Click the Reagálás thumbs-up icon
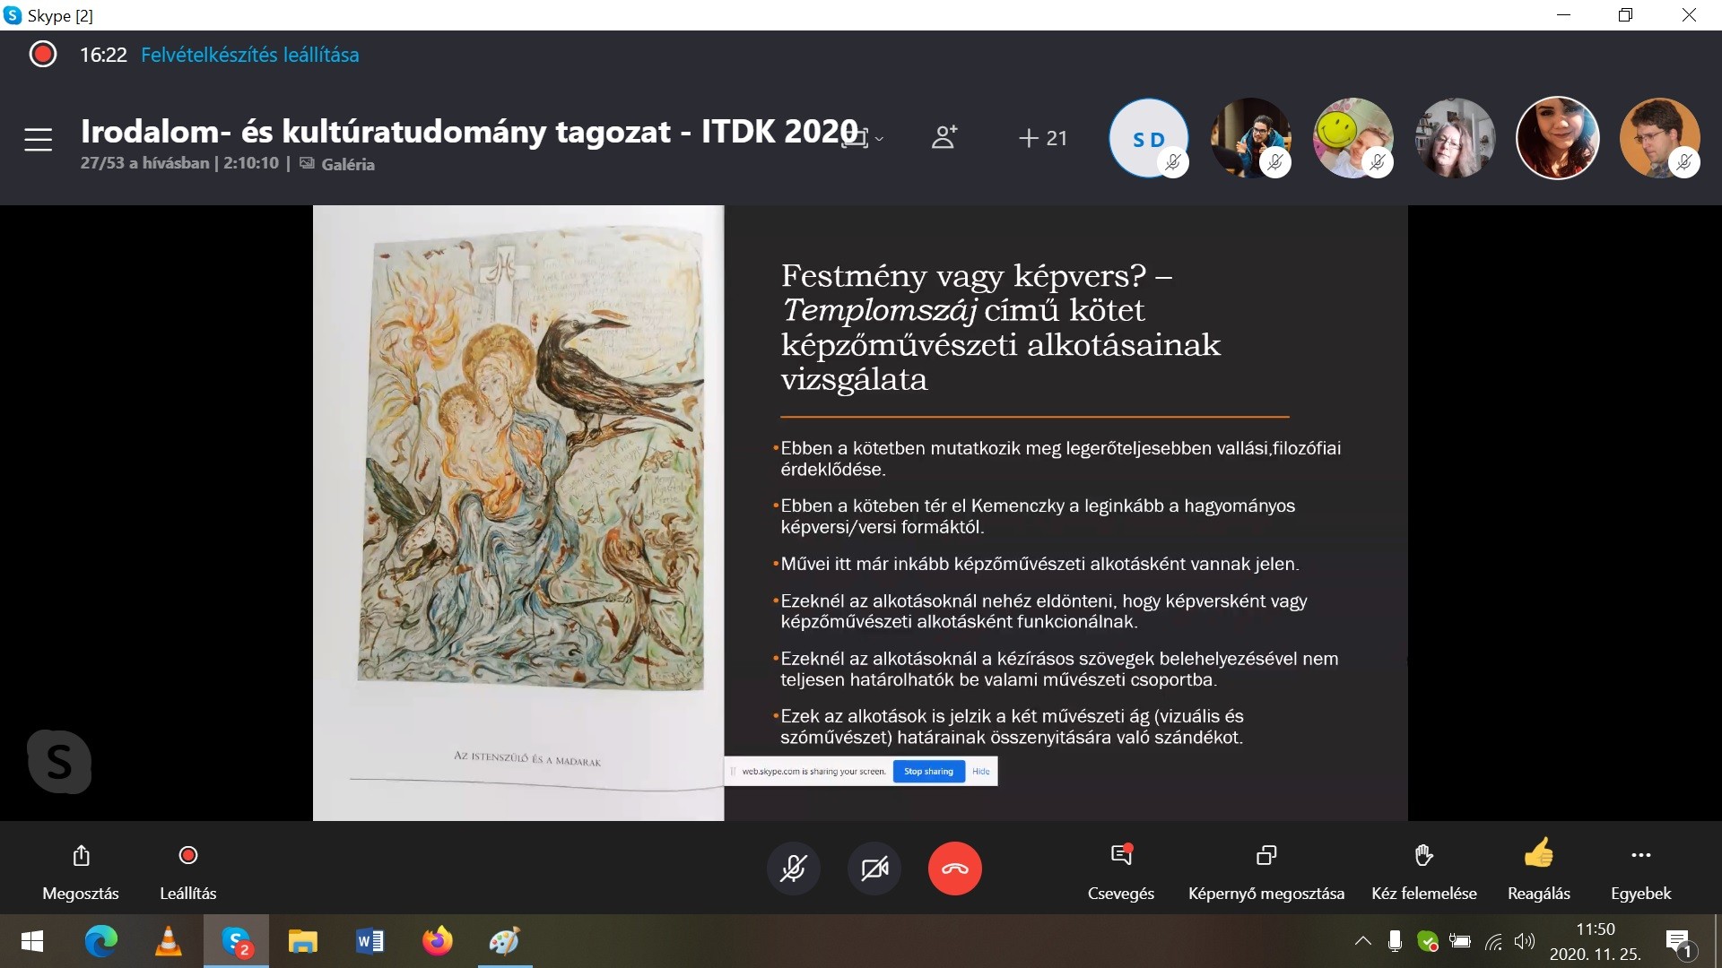1722x968 pixels. pos(1538,853)
